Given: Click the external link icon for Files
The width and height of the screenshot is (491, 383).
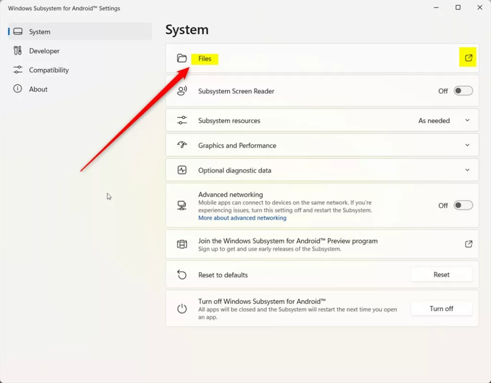Looking at the screenshot, I should 468,57.
